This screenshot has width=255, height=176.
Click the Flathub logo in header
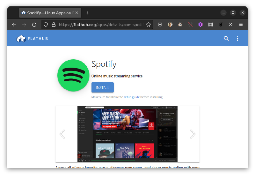(32, 39)
